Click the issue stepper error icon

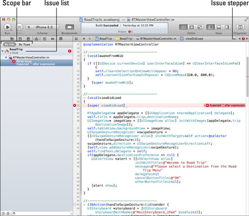(243, 39)
